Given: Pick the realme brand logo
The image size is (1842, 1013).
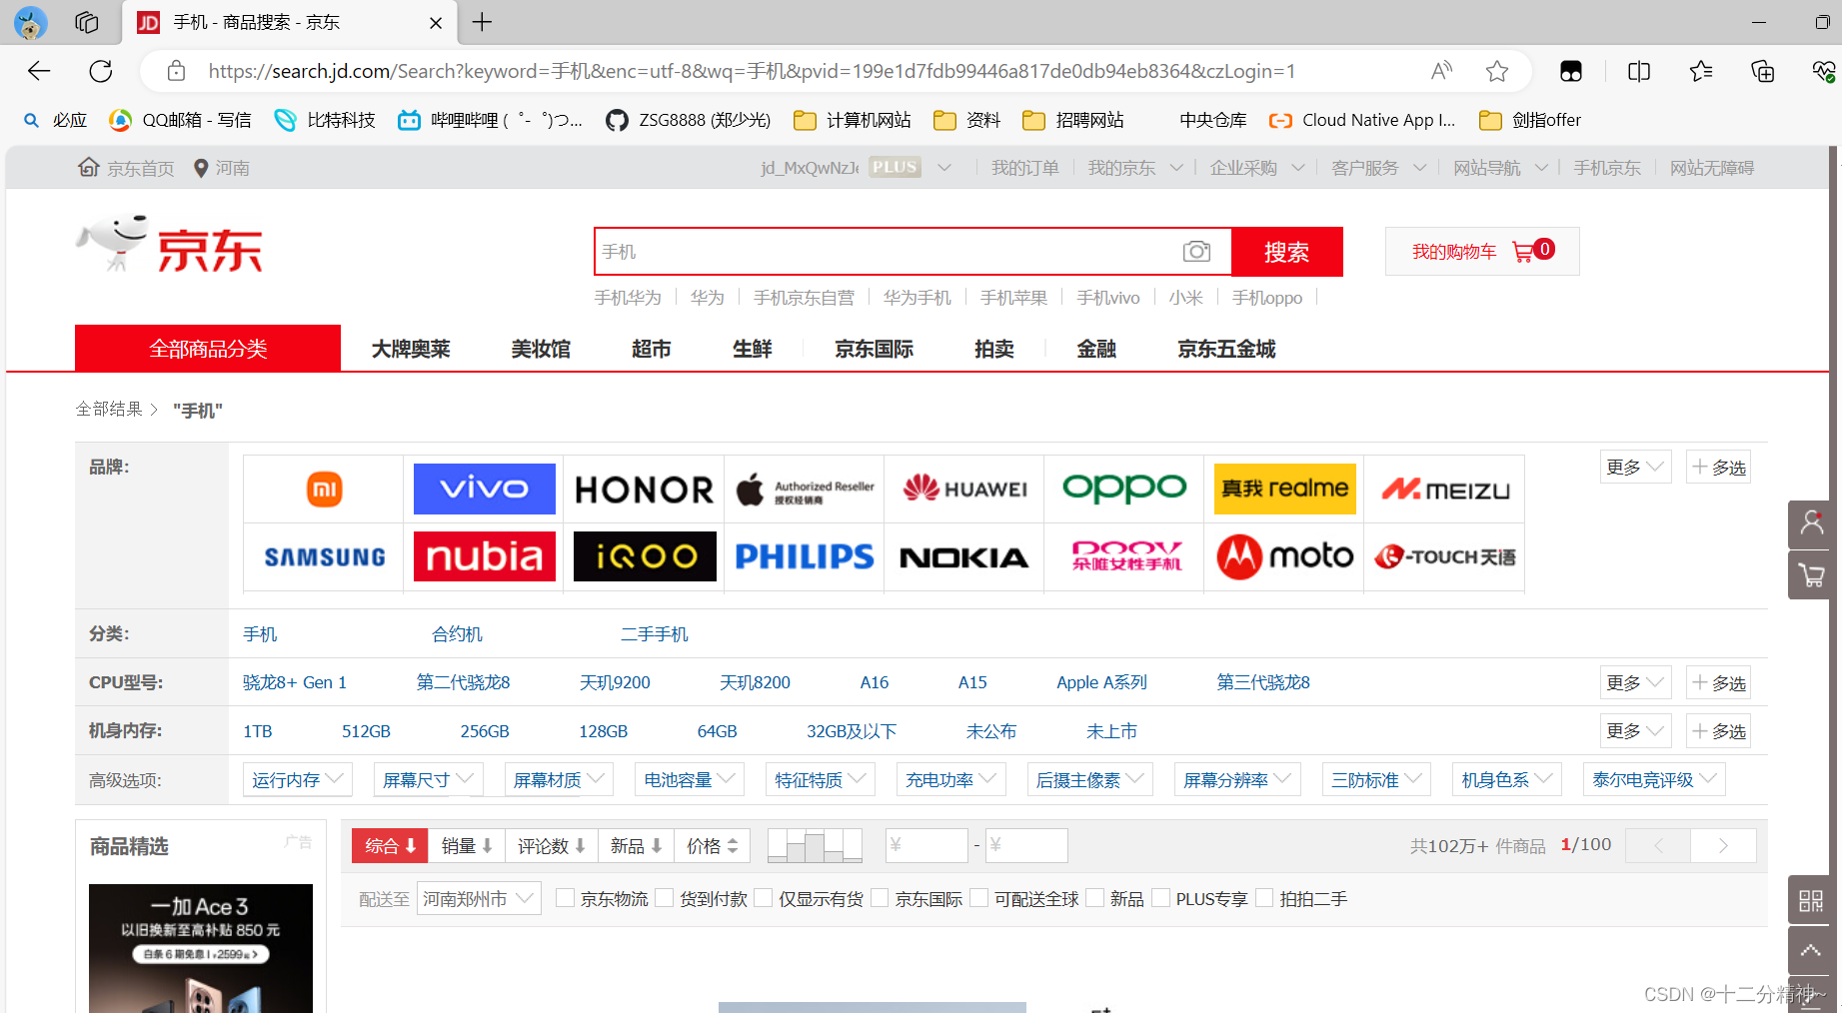Looking at the screenshot, I should click(x=1285, y=489).
